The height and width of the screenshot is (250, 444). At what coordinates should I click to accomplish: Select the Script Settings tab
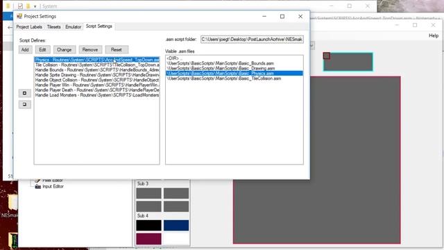click(x=99, y=26)
